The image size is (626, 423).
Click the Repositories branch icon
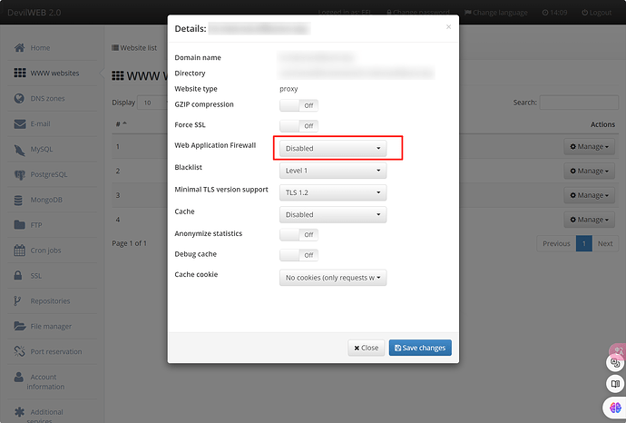pos(17,300)
